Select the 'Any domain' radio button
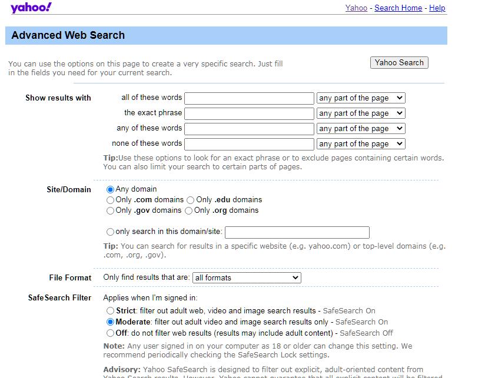Viewport: 485px width, 378px height. tap(110, 189)
